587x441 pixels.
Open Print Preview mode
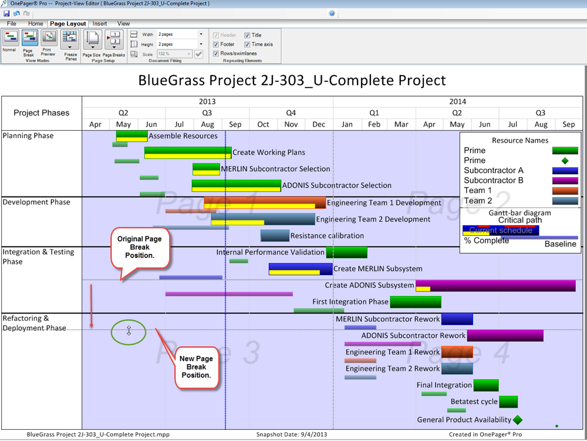pos(49,43)
